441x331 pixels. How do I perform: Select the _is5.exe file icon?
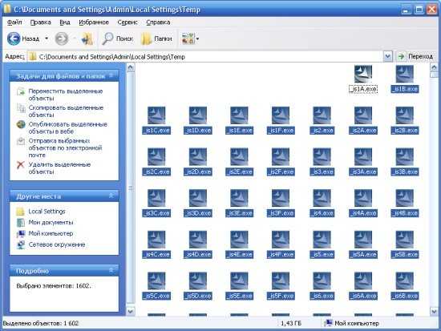322,240
